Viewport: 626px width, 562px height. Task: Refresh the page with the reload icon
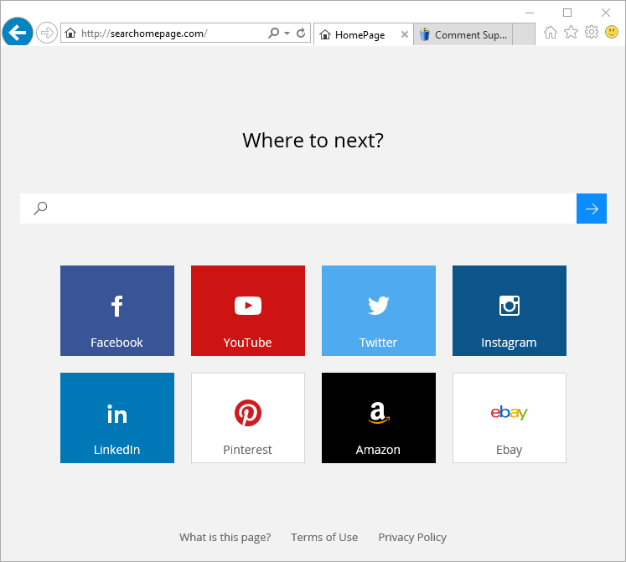click(301, 33)
